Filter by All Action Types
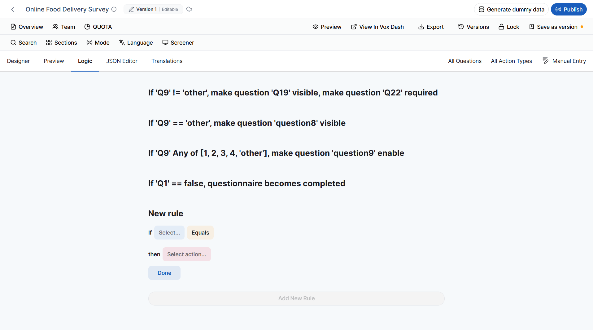Viewport: 593px width, 330px height. pyautogui.click(x=511, y=61)
